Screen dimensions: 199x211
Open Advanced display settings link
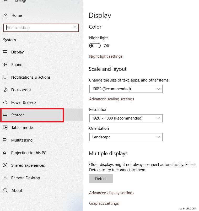[112, 193]
